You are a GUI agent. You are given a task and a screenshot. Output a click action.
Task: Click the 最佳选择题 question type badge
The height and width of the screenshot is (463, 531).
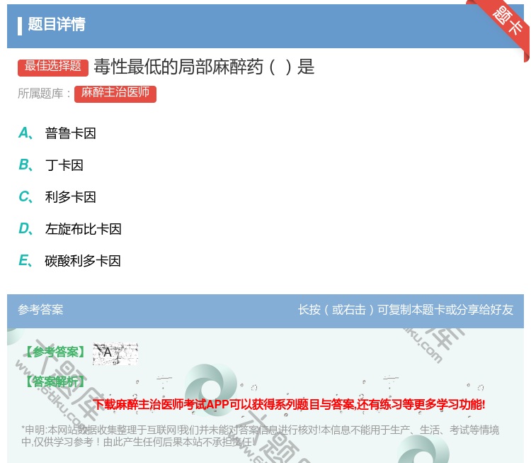pos(53,67)
